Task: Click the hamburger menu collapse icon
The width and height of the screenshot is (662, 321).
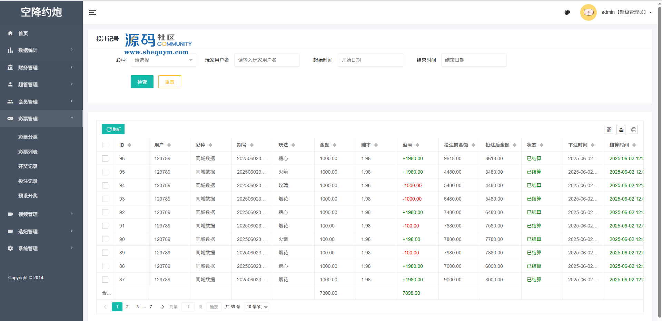Action: (x=92, y=12)
